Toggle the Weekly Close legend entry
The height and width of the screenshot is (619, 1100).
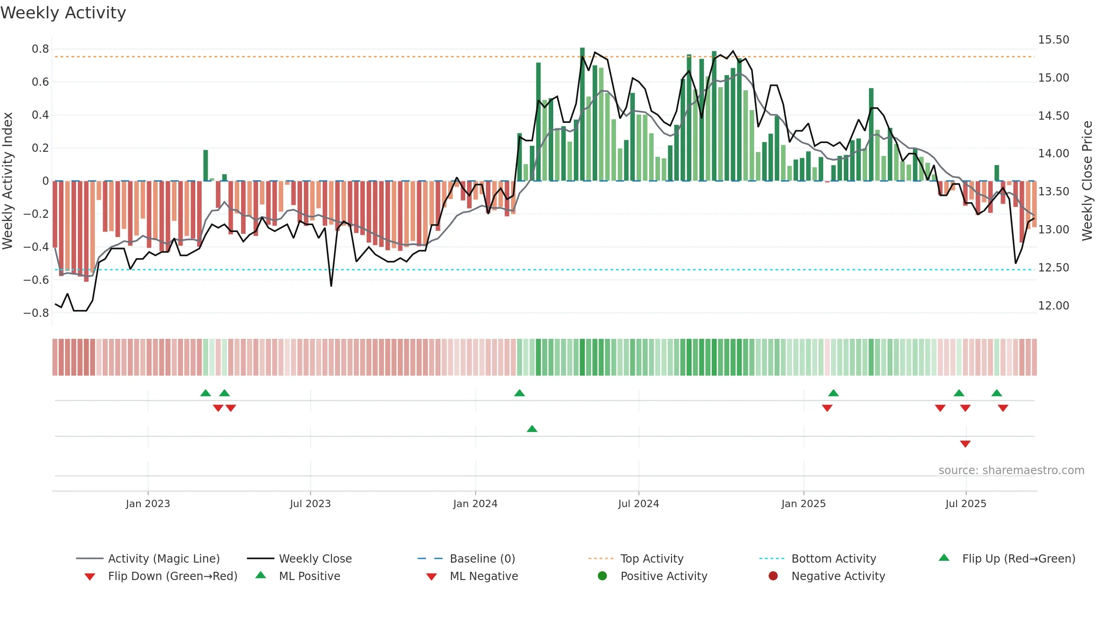pyautogui.click(x=299, y=558)
